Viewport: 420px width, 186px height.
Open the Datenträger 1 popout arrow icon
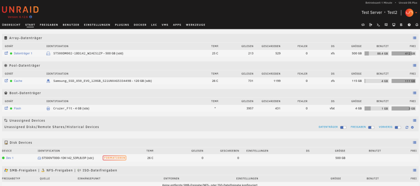coord(6,53)
